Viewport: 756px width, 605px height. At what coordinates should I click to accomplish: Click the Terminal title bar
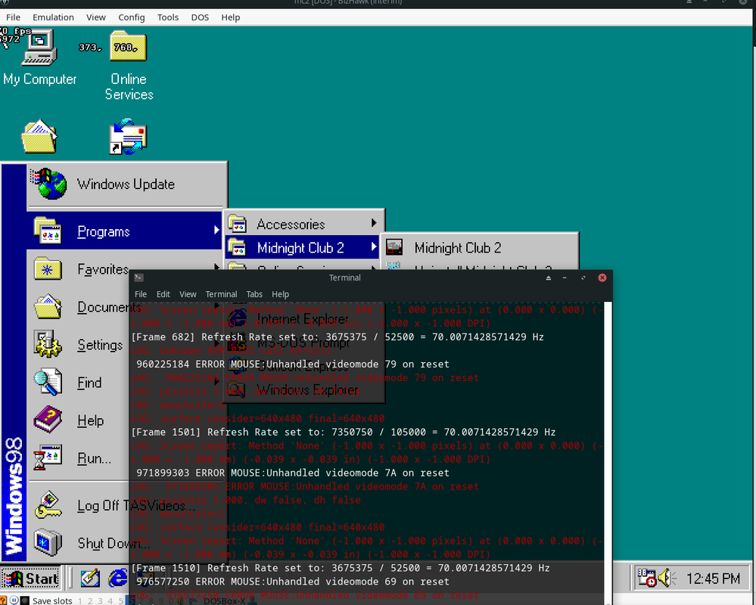tap(344, 278)
